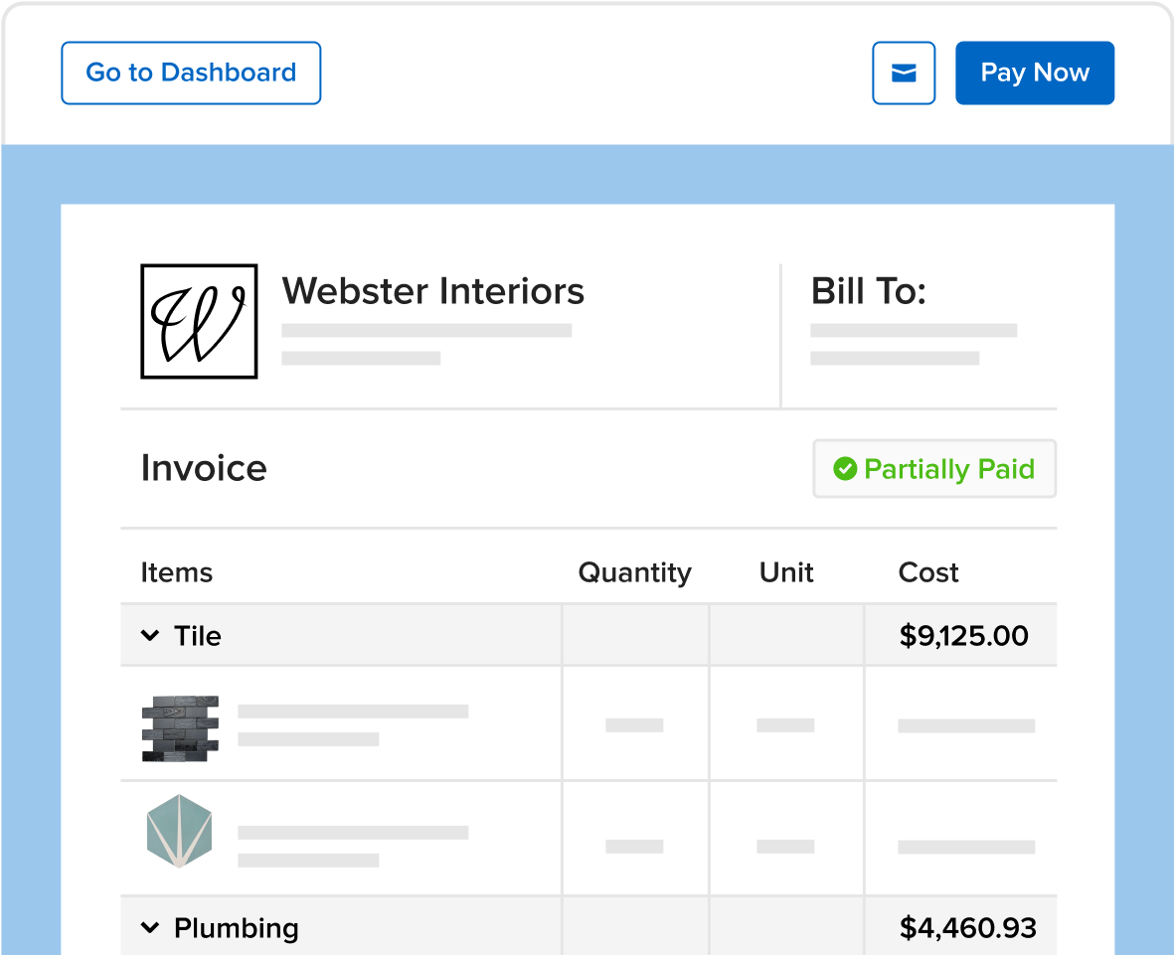The width and height of the screenshot is (1174, 955).
Task: Click the Partially Paid status badge
Action: [x=934, y=468]
